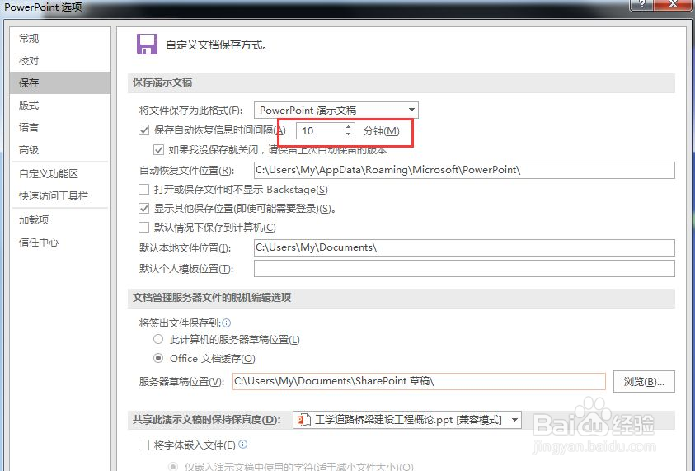Open the 校对 options category
This screenshot has height=471, width=695.
pyautogui.click(x=60, y=61)
